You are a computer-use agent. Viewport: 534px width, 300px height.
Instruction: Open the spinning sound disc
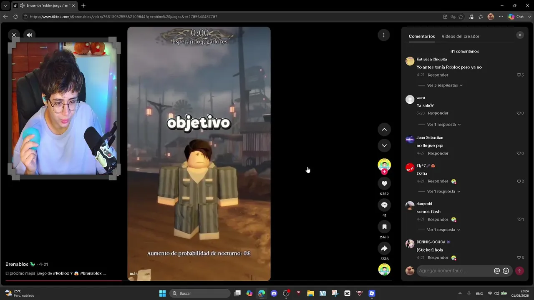(384, 270)
